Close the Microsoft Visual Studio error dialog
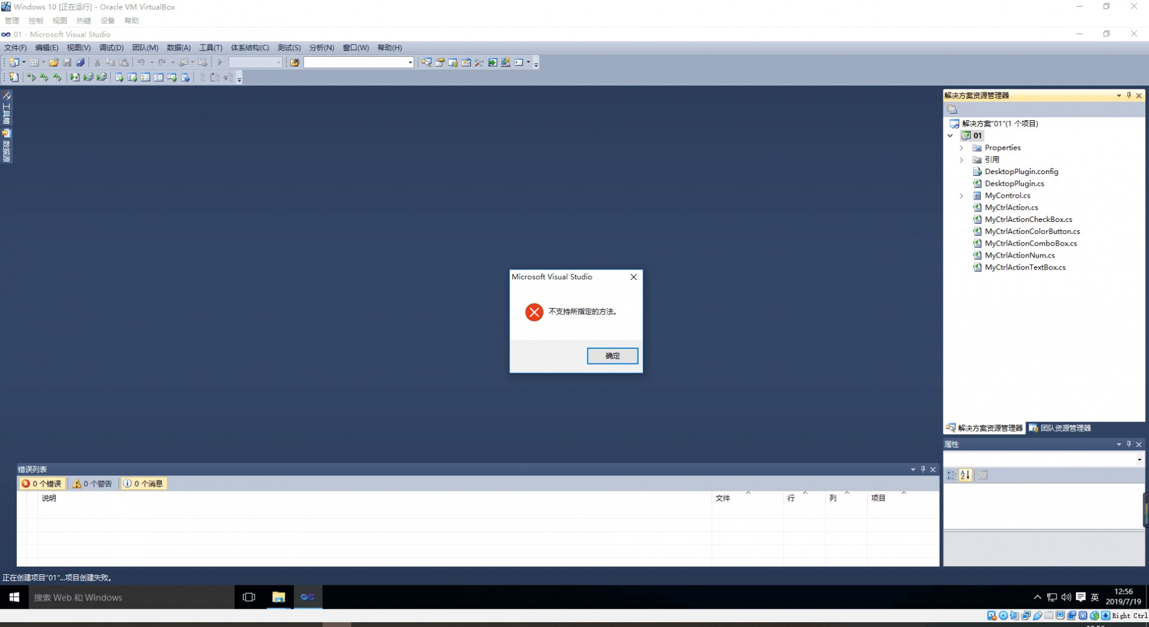Image resolution: width=1149 pixels, height=627 pixels. pyautogui.click(x=633, y=277)
